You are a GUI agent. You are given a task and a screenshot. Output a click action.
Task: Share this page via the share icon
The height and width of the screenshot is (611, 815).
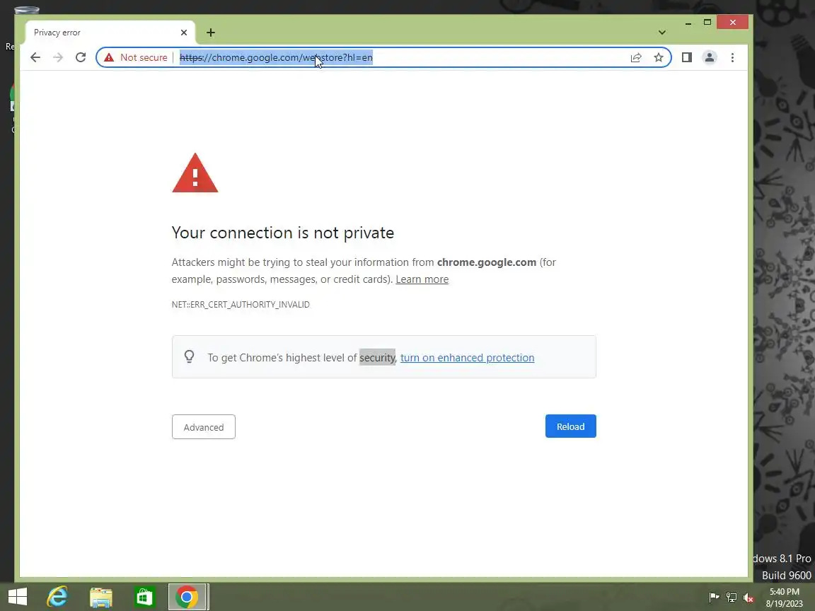tap(636, 57)
